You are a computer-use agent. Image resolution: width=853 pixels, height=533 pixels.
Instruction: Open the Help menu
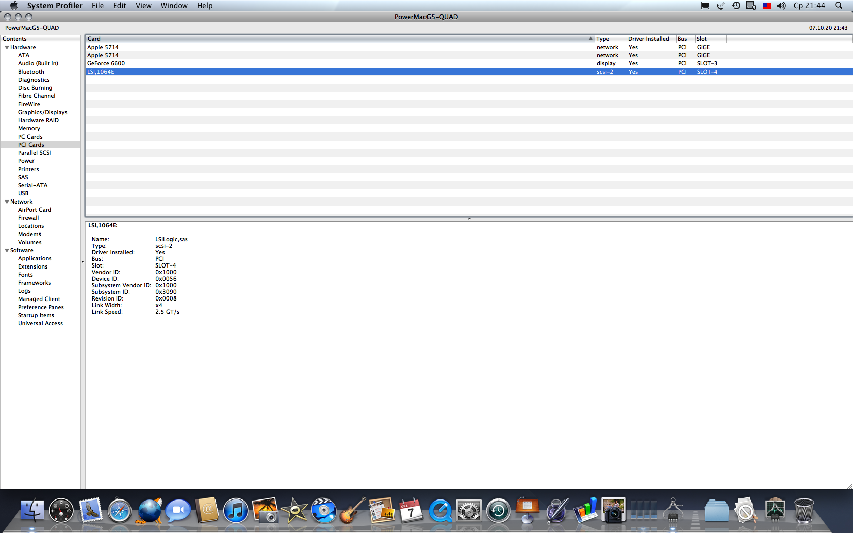(x=205, y=6)
